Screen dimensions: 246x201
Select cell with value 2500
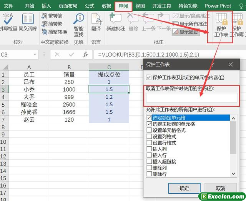pos(69,104)
